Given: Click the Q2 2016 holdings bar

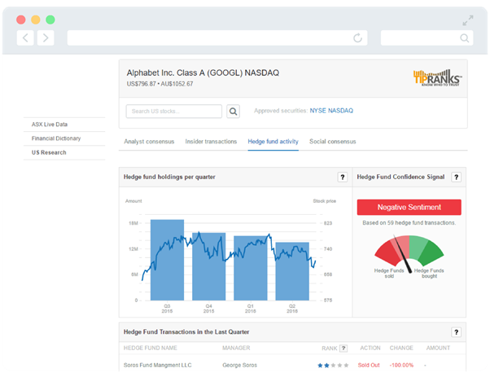Looking at the screenshot, I should tap(292, 271).
